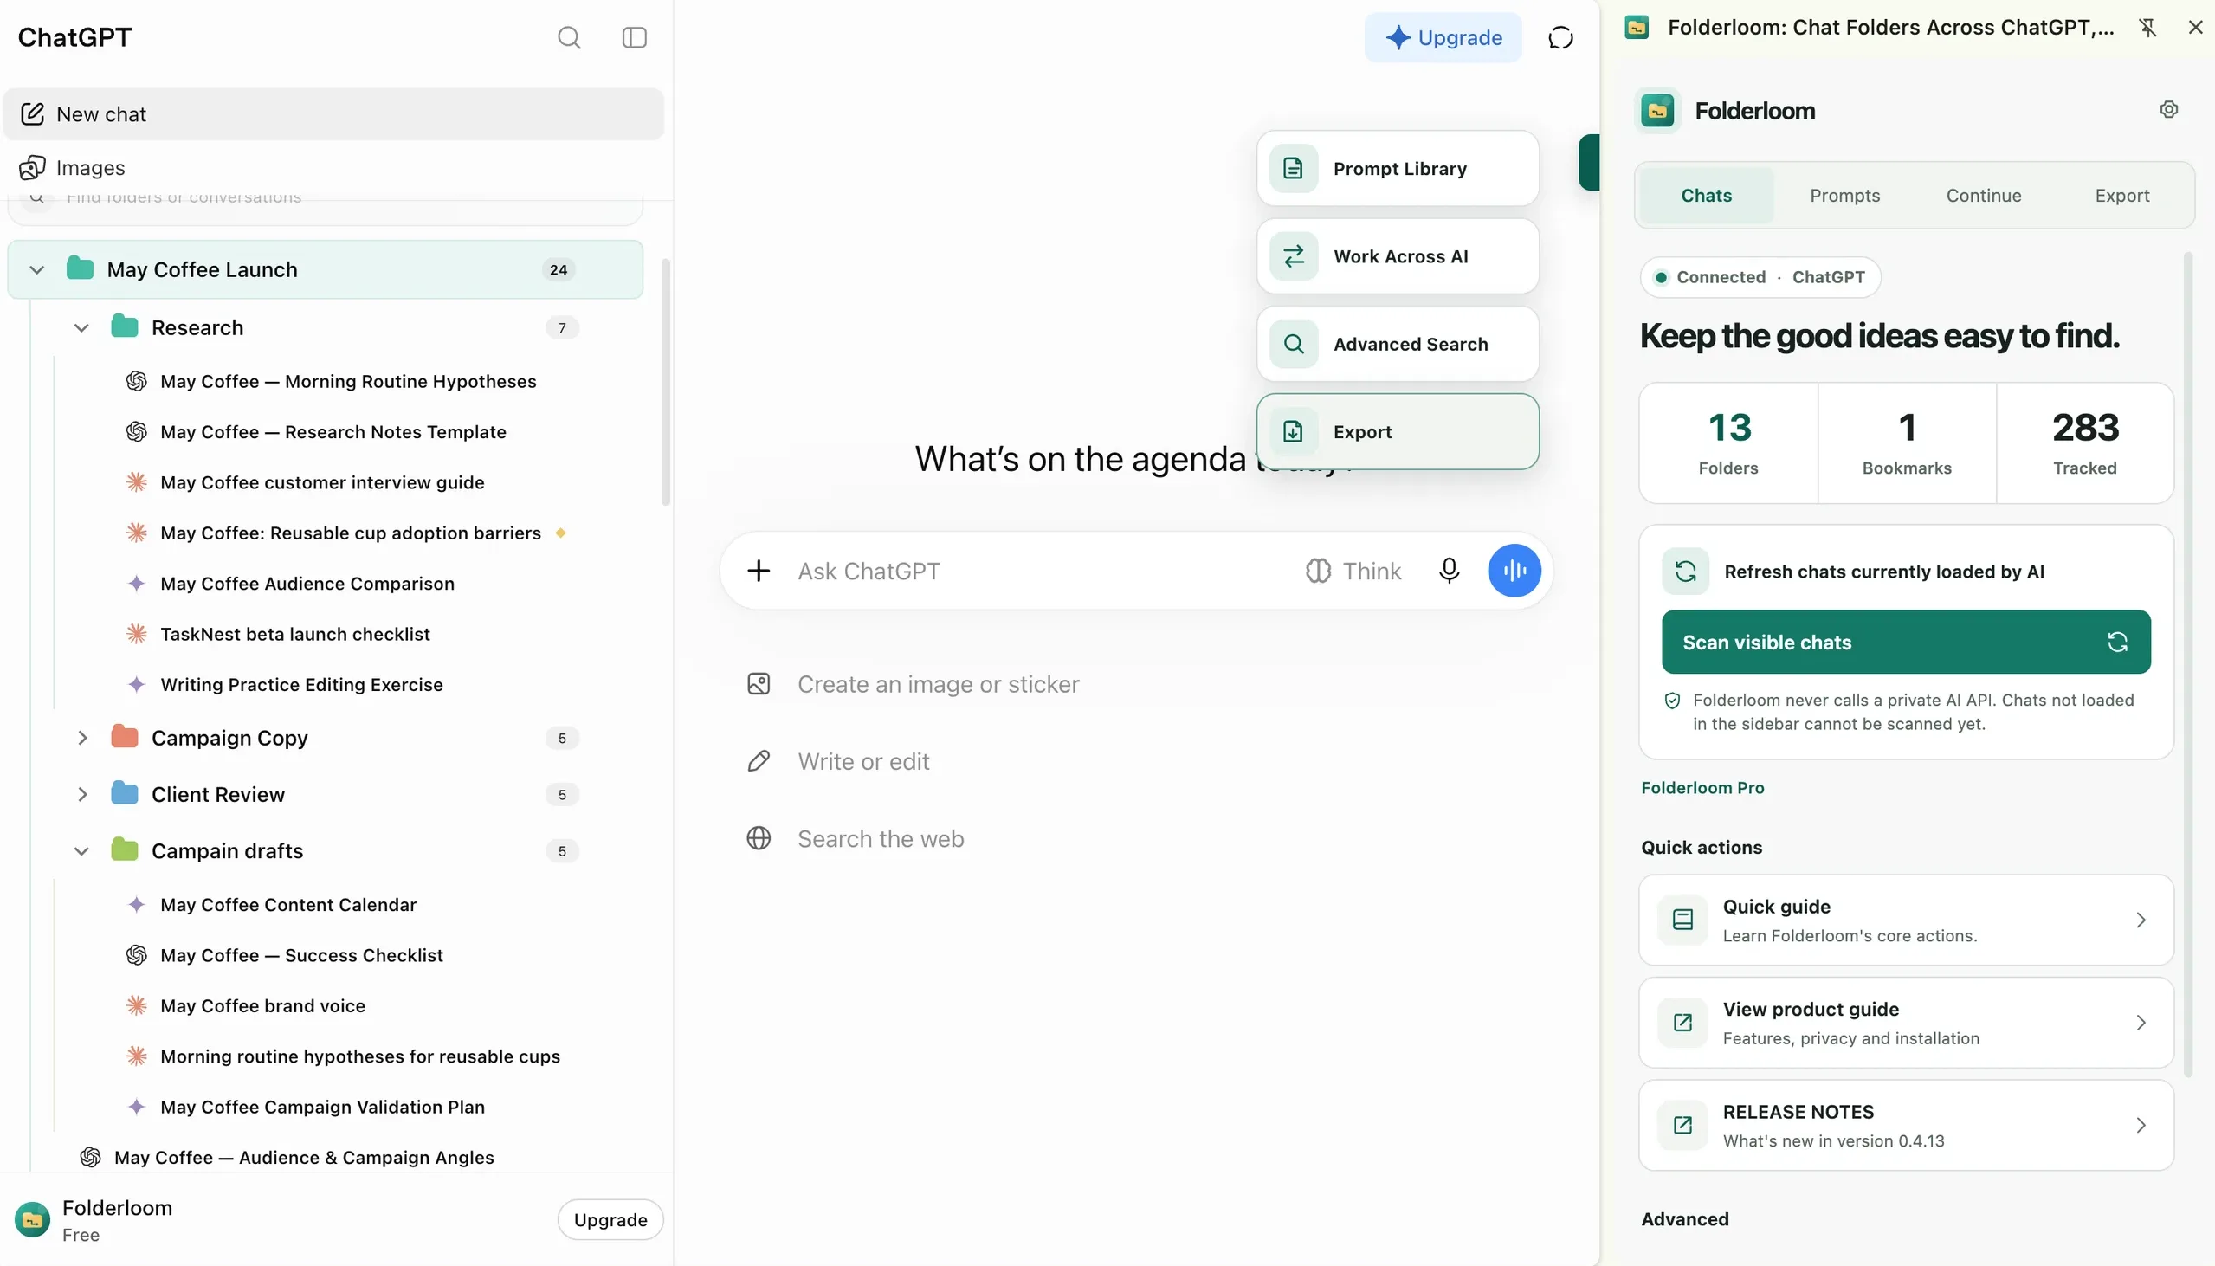
Task: Click the Prompt Library document icon
Action: (x=1293, y=169)
